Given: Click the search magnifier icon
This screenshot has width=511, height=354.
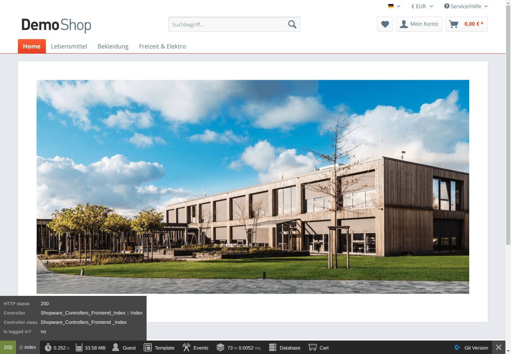Looking at the screenshot, I should coord(292,25).
